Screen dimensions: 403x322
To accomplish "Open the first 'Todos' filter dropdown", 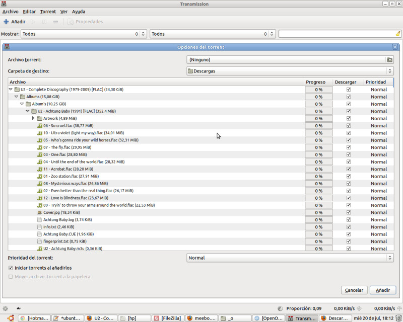I will 84,34.
